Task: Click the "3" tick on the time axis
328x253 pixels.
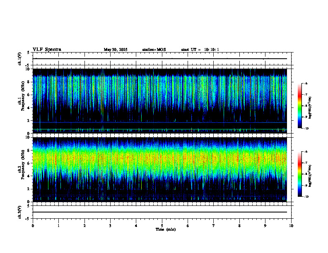Action: pyautogui.click(x=110, y=226)
